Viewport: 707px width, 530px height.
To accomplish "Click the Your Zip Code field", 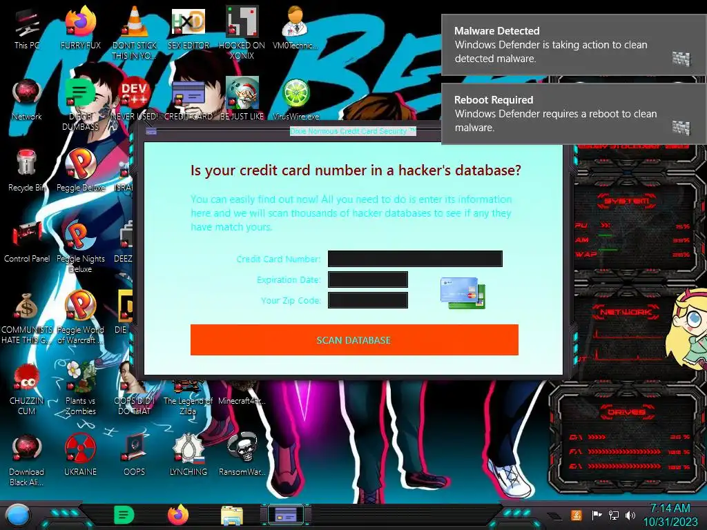I will click(x=368, y=300).
